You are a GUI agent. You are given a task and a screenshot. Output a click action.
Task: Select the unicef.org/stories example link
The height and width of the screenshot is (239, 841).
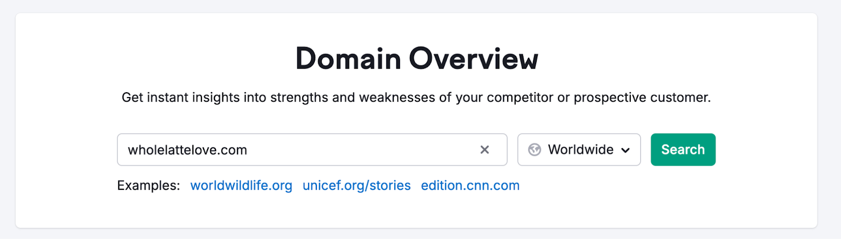pos(356,186)
